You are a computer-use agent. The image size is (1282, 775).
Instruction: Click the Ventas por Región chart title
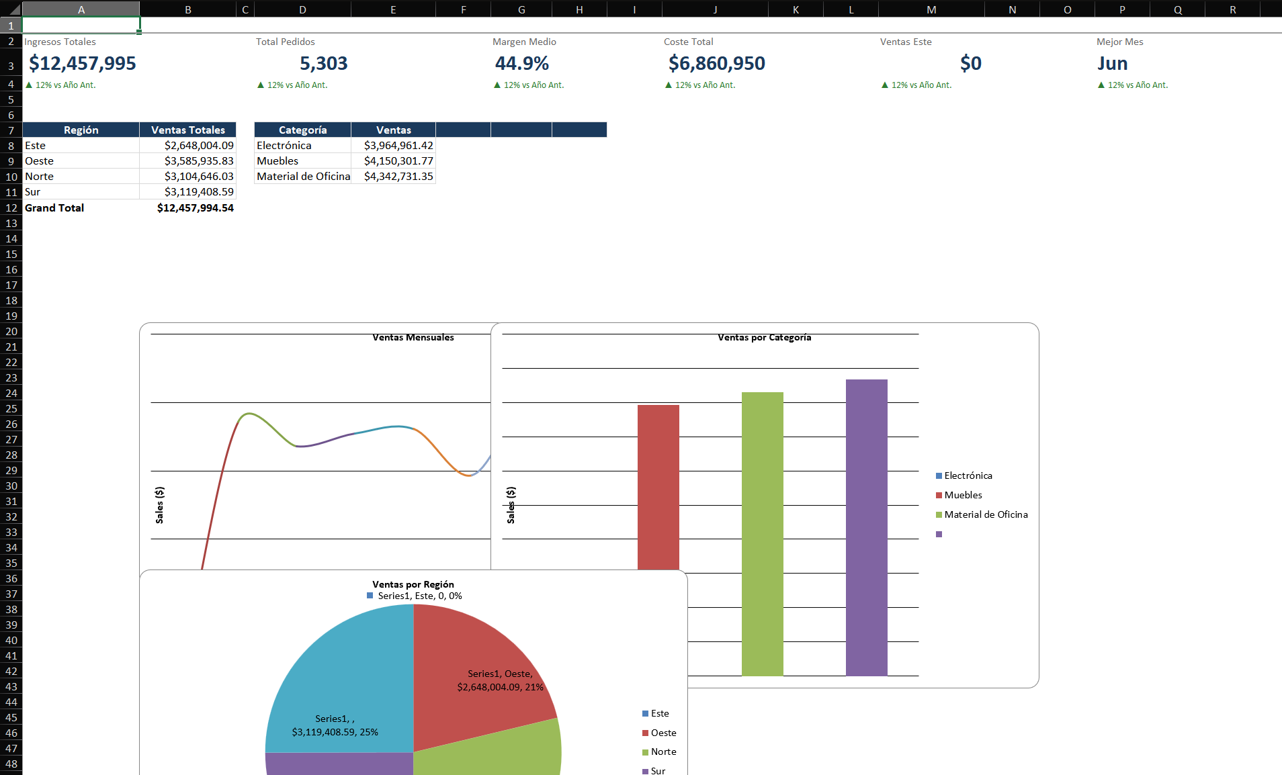pyautogui.click(x=413, y=584)
